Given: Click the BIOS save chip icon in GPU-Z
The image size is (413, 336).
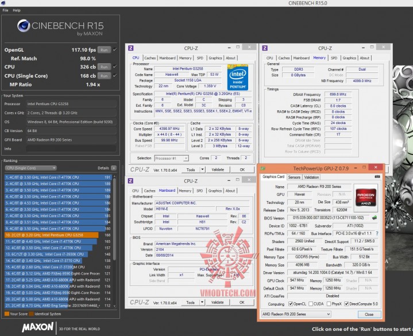Looking at the screenshot, I should click(375, 218).
